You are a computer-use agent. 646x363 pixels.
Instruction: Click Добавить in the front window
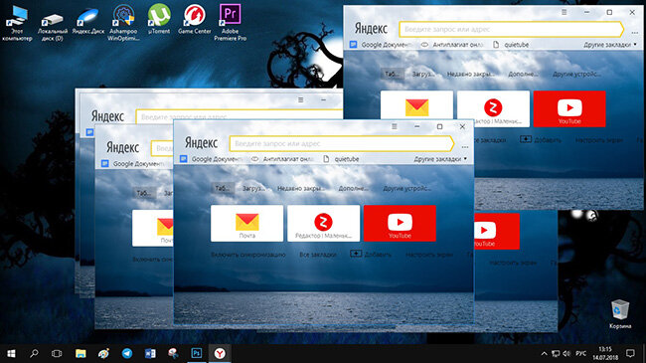click(371, 255)
